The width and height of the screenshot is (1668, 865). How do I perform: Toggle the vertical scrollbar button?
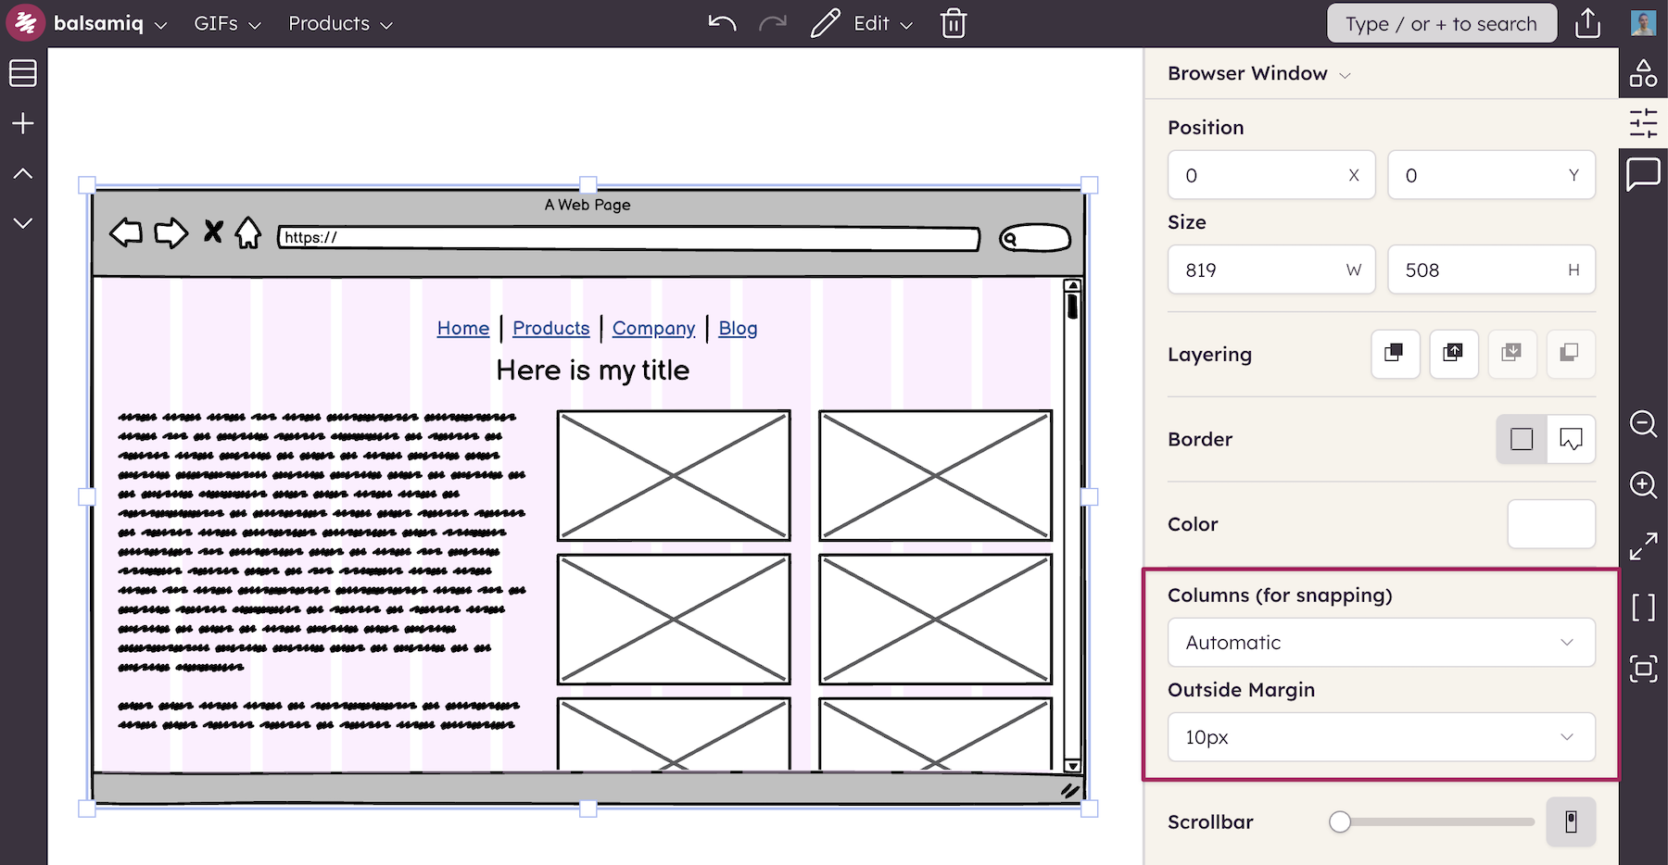coord(1571,821)
